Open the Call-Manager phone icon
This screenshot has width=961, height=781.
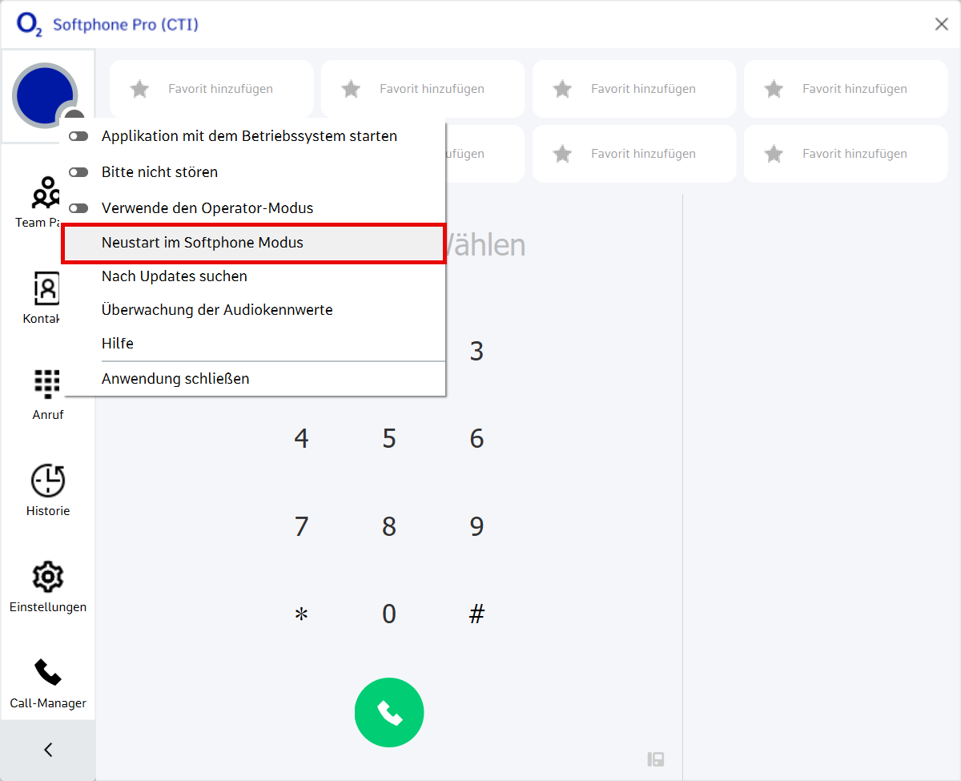48,674
